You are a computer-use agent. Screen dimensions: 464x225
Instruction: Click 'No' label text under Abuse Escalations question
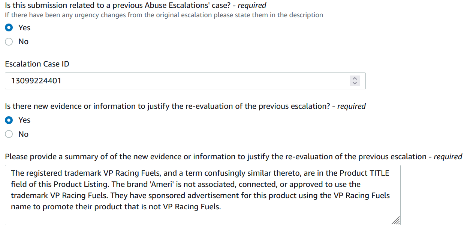(23, 41)
